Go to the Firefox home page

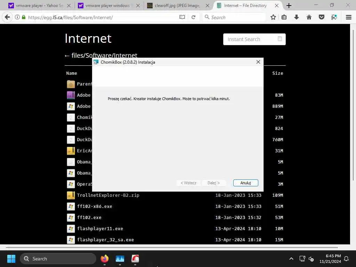[x=309, y=17]
